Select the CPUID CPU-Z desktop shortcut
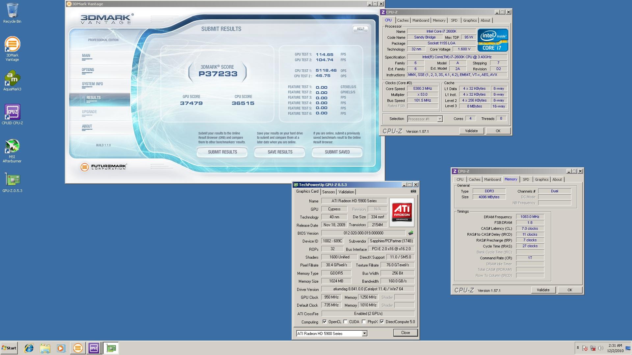Image resolution: width=632 pixels, height=355 pixels. coord(12,114)
